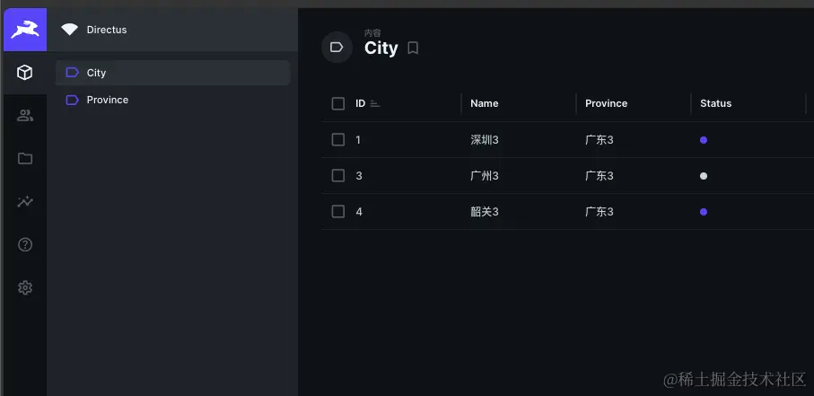814x396 pixels.
Task: Tick the checkbox for row ID 4
Action: tap(338, 212)
